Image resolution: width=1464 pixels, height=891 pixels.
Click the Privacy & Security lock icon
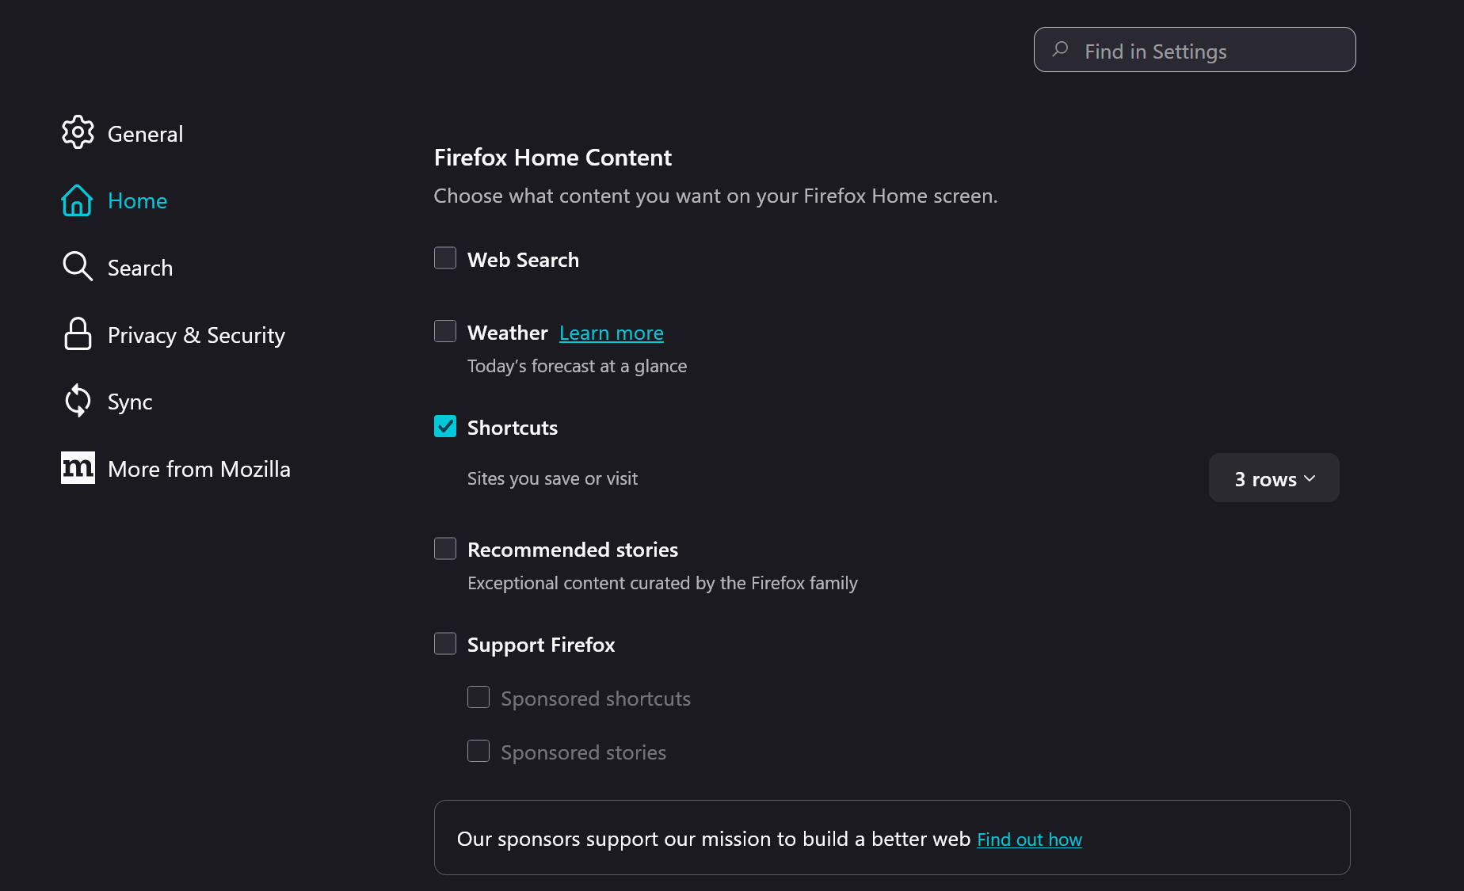[x=78, y=334]
